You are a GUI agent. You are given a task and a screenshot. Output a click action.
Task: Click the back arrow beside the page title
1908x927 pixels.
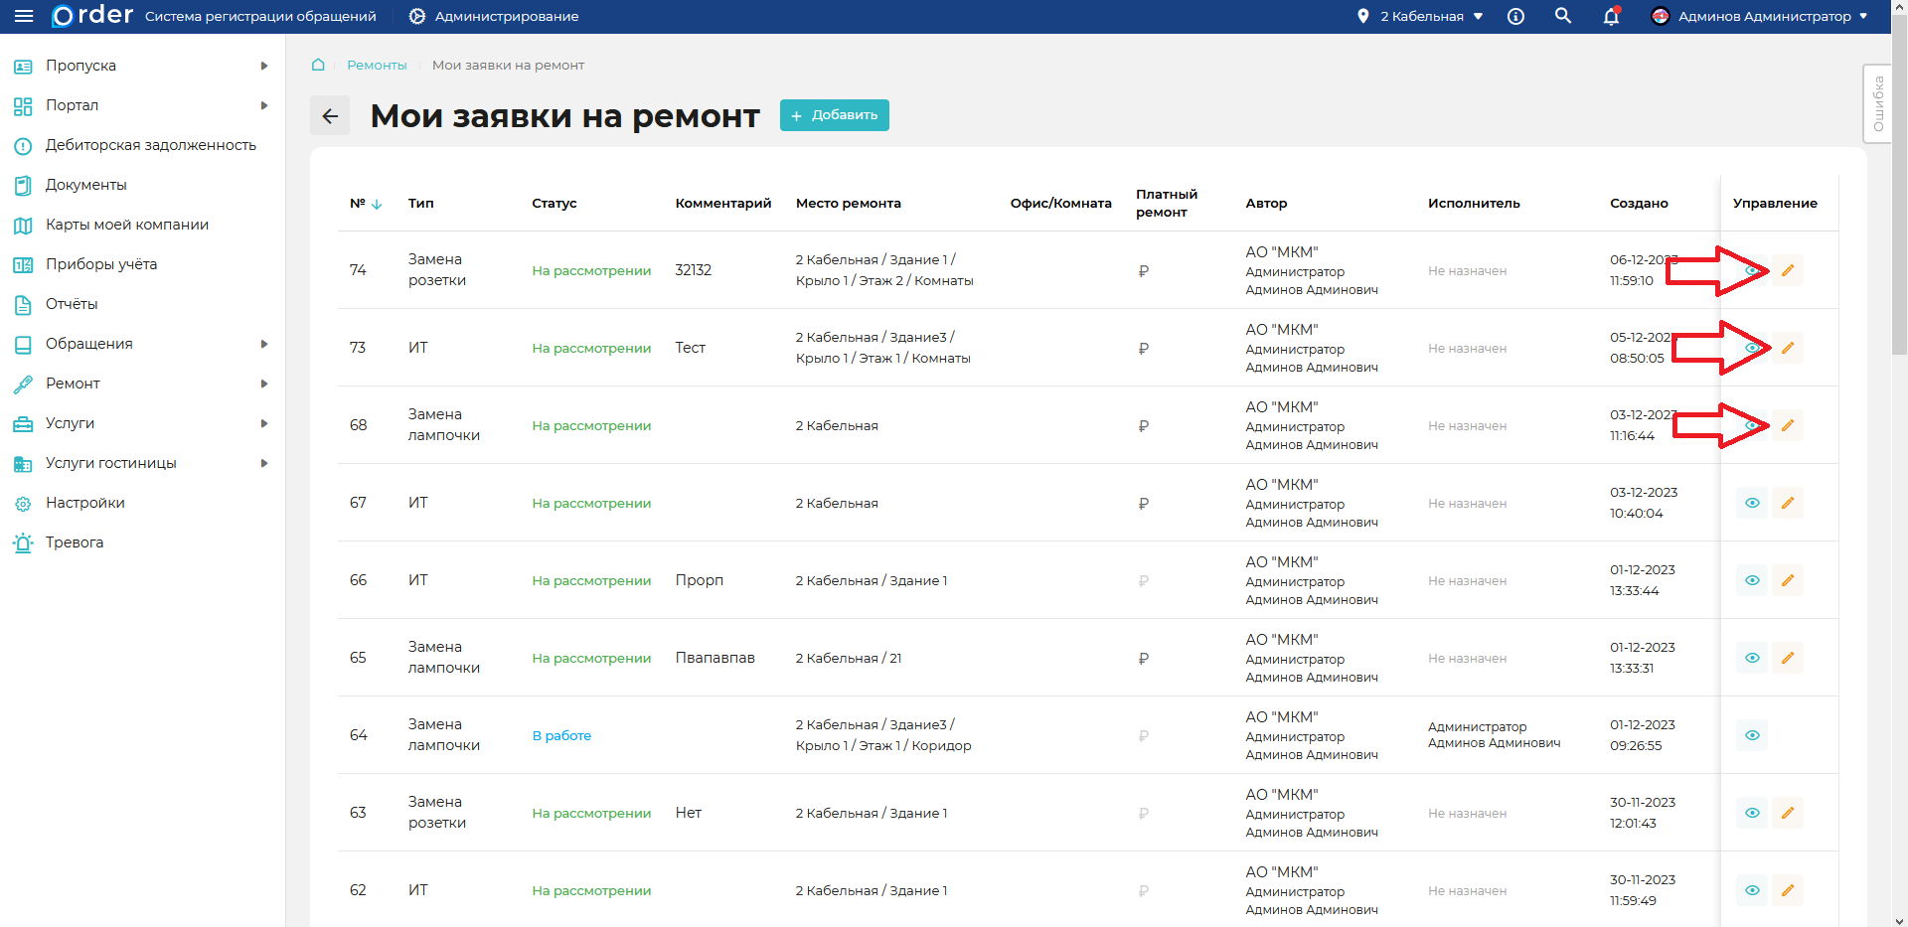[x=330, y=116]
